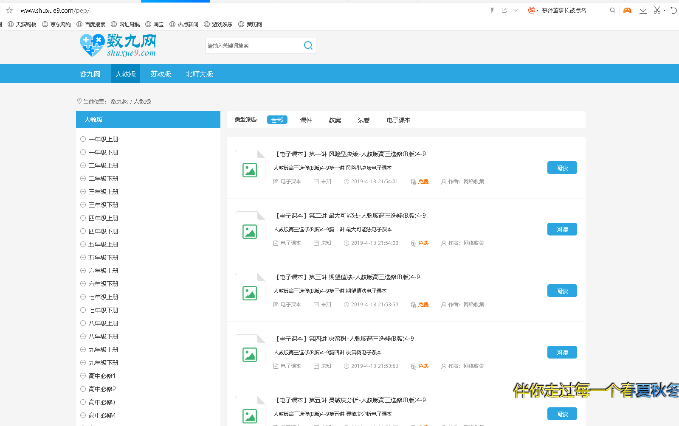Image resolution: width=679 pixels, height=426 pixels.
Task: Click the browser search magnifier near Sogou box
Action: coord(613,10)
